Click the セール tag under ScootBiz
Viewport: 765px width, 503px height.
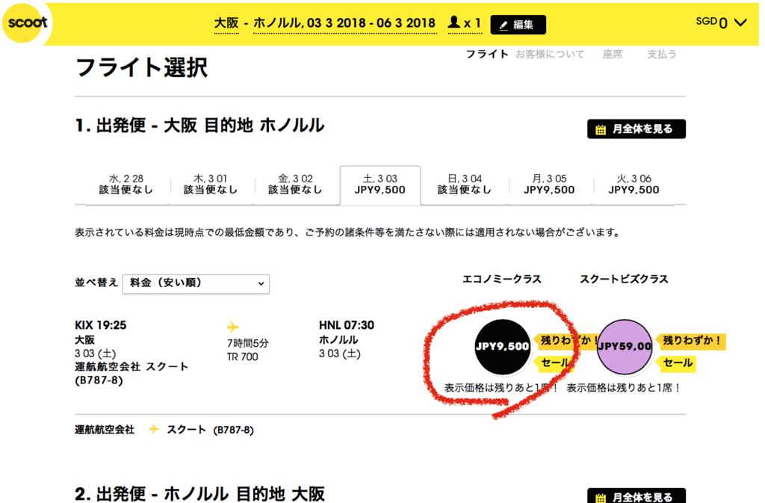tap(676, 363)
